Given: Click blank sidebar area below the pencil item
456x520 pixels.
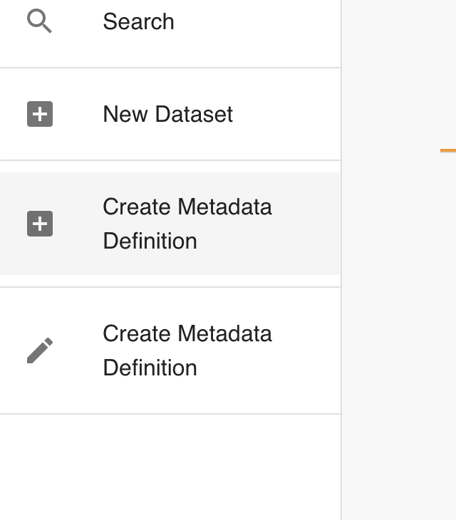Looking at the screenshot, I should [171, 467].
